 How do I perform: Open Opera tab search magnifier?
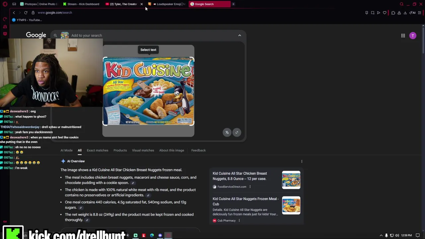(401, 4)
